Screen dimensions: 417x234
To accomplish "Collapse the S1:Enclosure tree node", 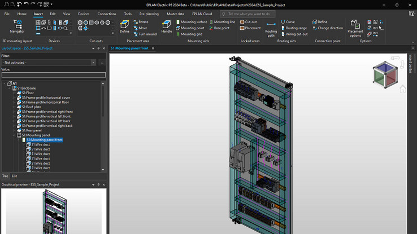I will [10, 88].
